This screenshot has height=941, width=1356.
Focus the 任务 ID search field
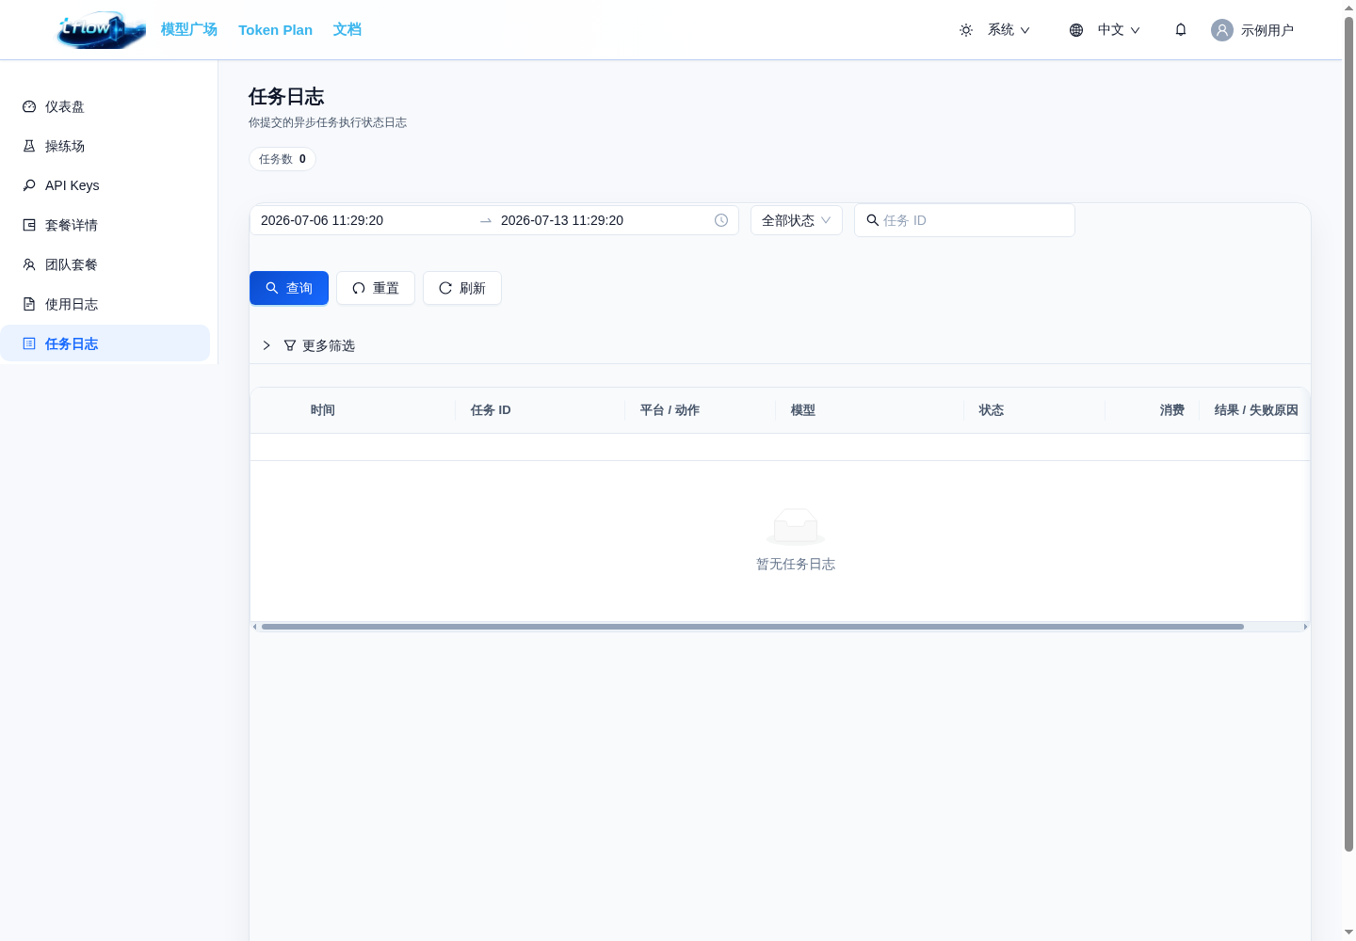[x=964, y=220]
